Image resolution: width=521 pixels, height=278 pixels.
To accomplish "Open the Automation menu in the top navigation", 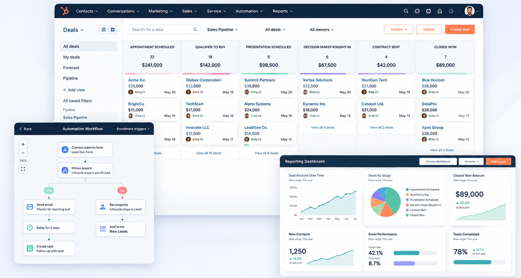I will [249, 11].
